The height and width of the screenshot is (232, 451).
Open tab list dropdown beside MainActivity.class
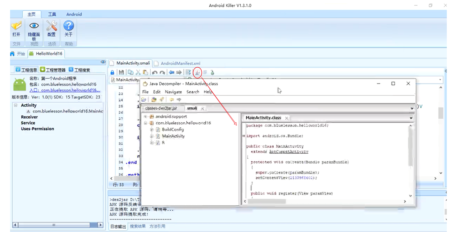pyautogui.click(x=411, y=118)
